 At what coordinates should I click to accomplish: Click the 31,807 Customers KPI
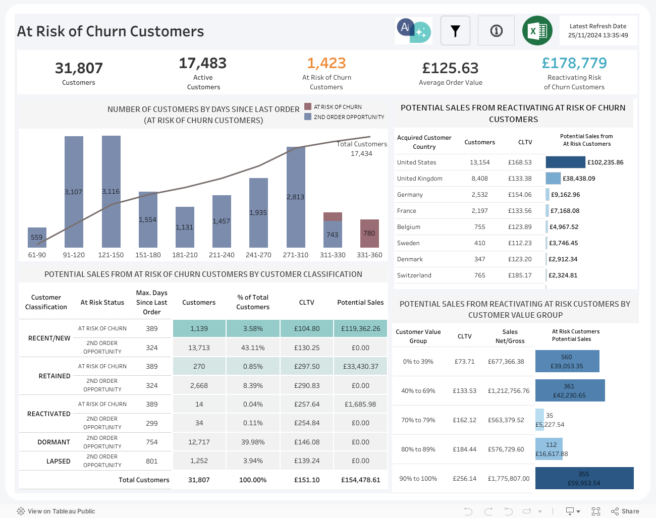[79, 68]
